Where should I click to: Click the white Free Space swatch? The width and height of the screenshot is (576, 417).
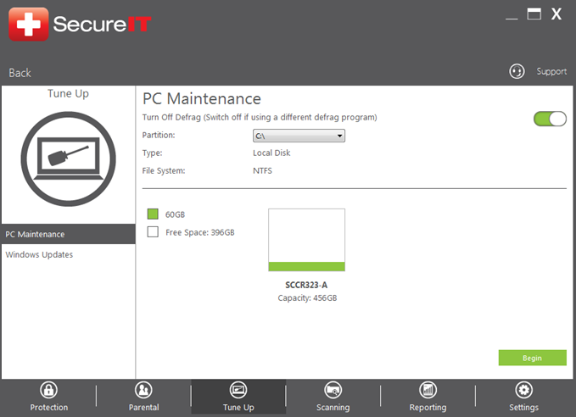tap(153, 232)
